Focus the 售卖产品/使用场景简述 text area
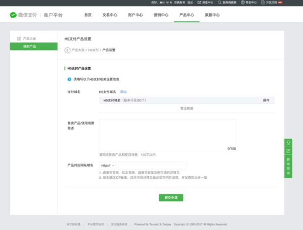The image size is (303, 230). tap(167, 135)
